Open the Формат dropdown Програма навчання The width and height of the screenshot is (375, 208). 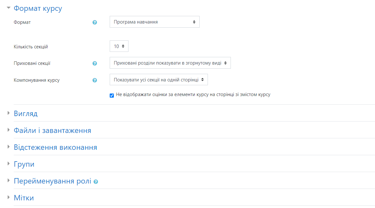[154, 22]
